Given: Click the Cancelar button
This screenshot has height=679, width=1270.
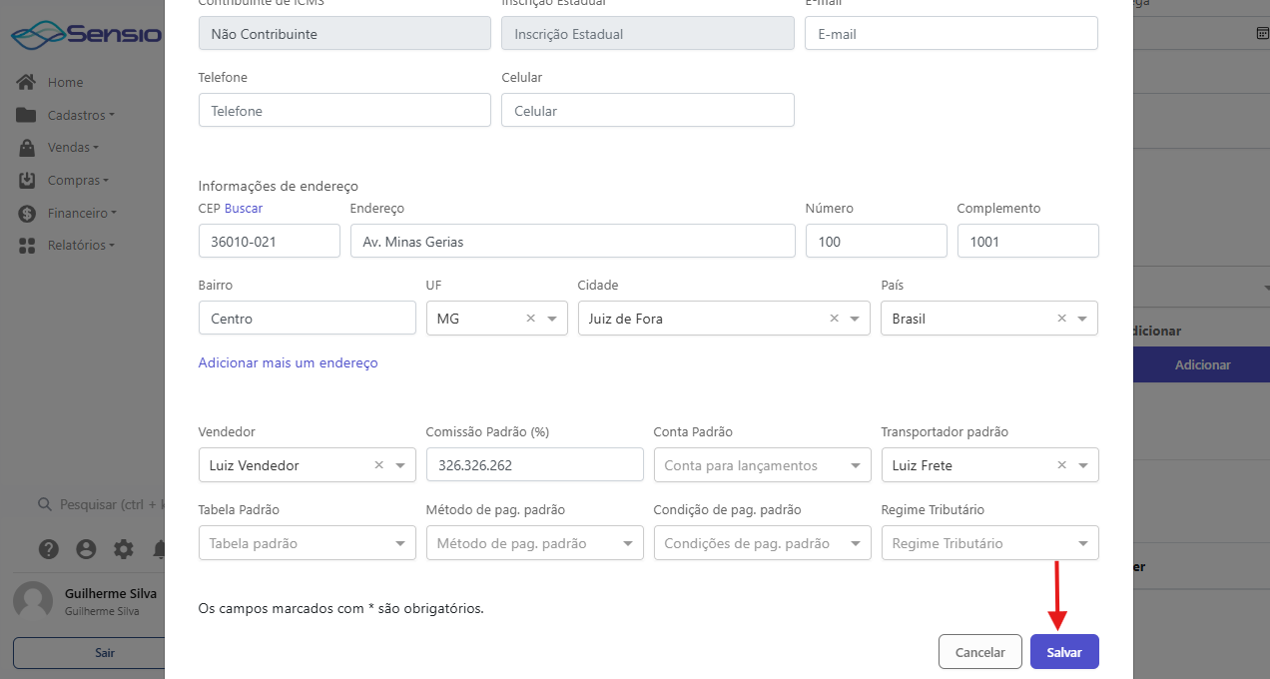Looking at the screenshot, I should coord(979,652).
